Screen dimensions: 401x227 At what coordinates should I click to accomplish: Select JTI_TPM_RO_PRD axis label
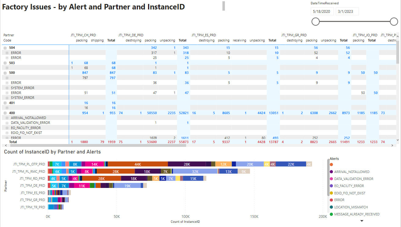[x=32, y=178]
